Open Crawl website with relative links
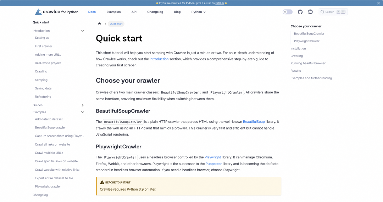383x202 pixels. pos(57,170)
